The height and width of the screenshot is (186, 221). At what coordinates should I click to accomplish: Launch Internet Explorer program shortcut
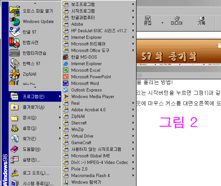99,64
